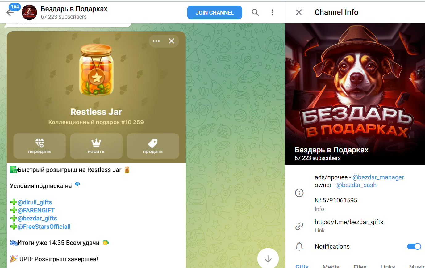Click the party popper emoji before 'UPD'
Image resolution: width=425 pixels, height=268 pixels.
[x=14, y=259]
